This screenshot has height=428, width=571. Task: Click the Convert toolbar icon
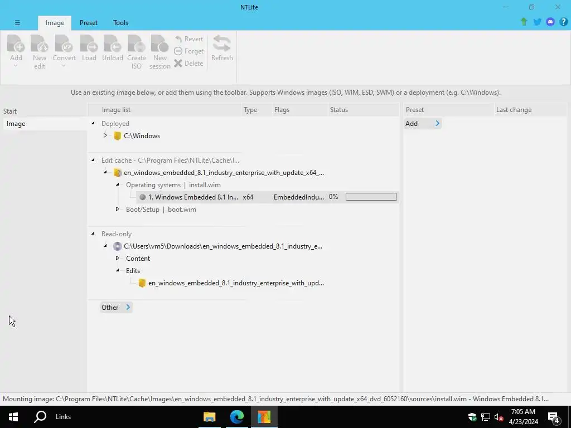point(64,43)
